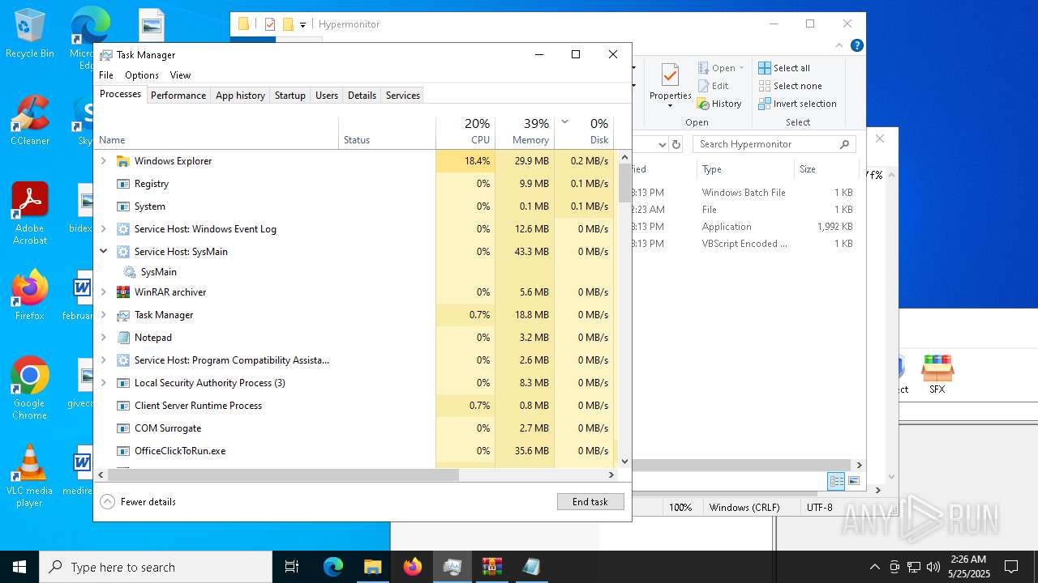Click Select none in Explorer ribbon
The height and width of the screenshot is (583, 1038).
[791, 86]
